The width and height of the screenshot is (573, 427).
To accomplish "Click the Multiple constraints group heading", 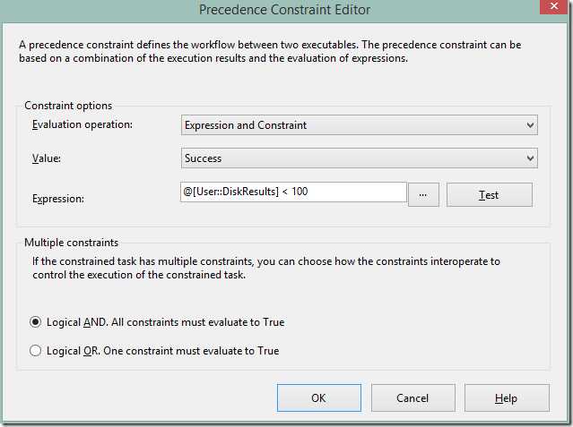I will pyautogui.click(x=74, y=243).
